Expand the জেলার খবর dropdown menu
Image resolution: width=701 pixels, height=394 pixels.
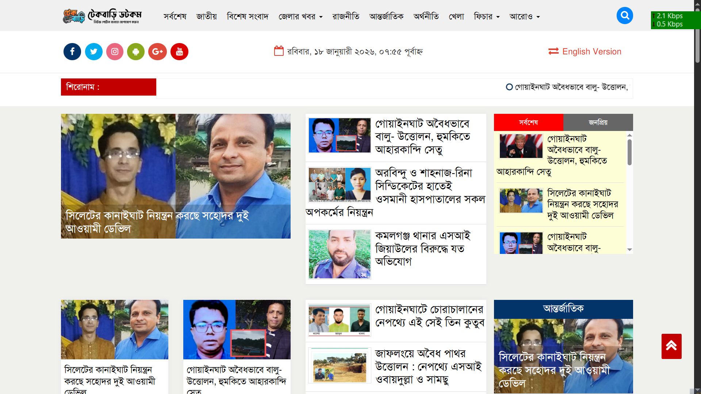(x=300, y=17)
